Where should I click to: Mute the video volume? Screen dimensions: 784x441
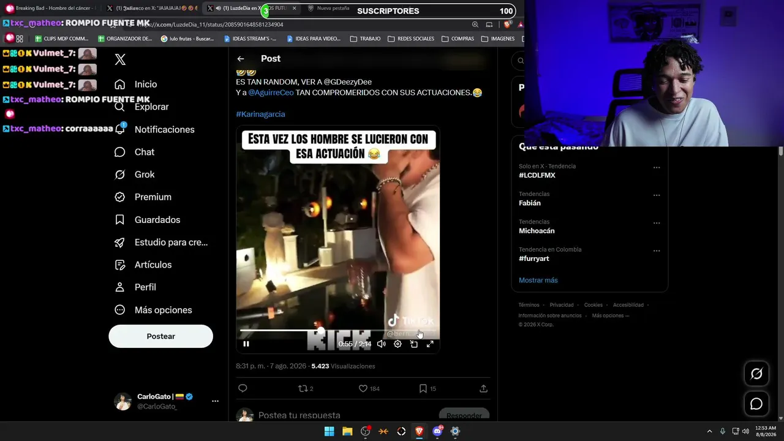(x=381, y=344)
